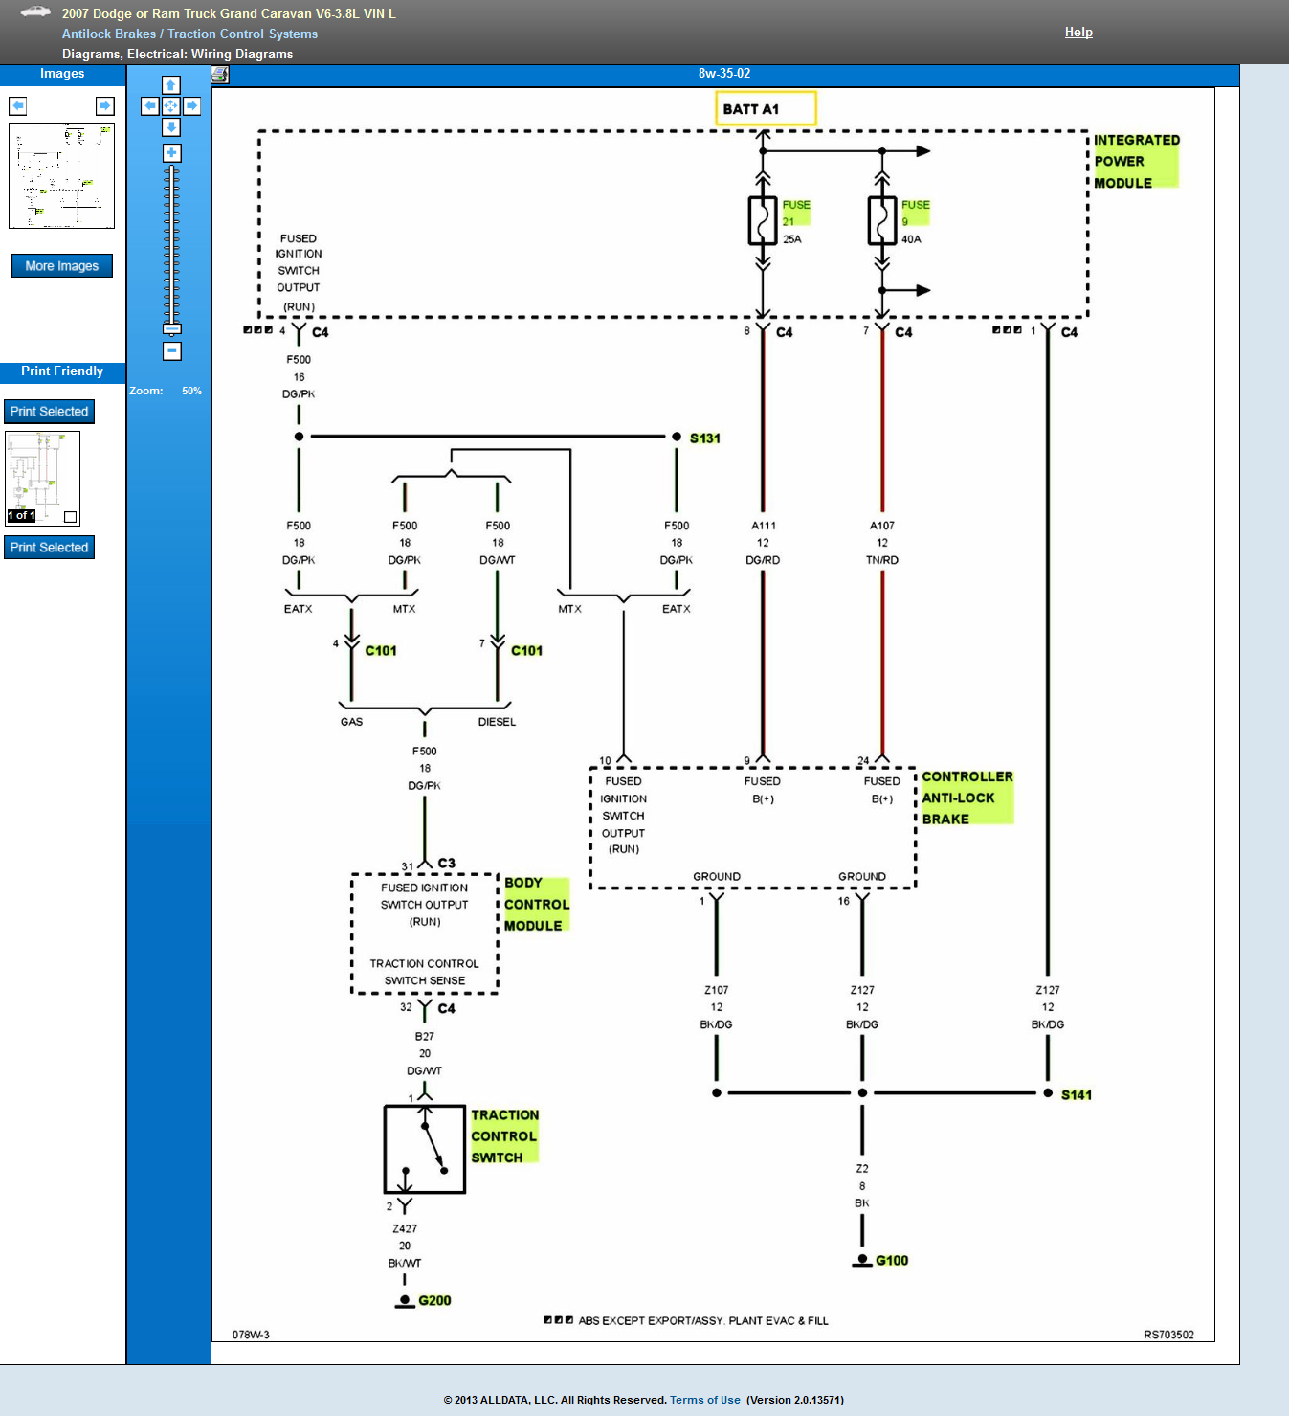Click the BATT A1 label box
The image size is (1289, 1416).
[766, 108]
